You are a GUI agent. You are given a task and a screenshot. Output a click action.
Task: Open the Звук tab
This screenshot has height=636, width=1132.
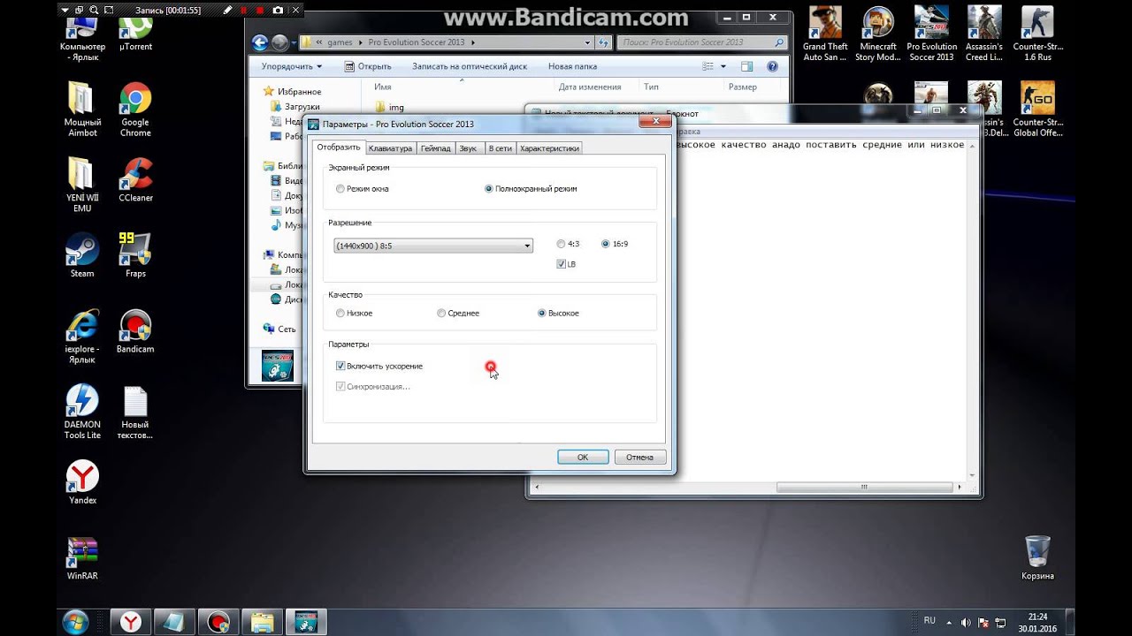click(x=468, y=148)
